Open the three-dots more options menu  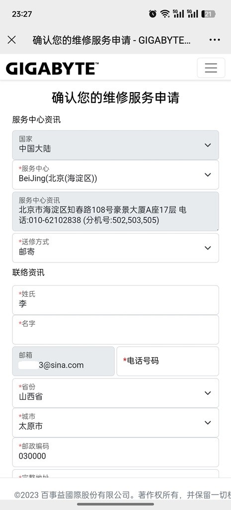pyautogui.click(x=215, y=40)
